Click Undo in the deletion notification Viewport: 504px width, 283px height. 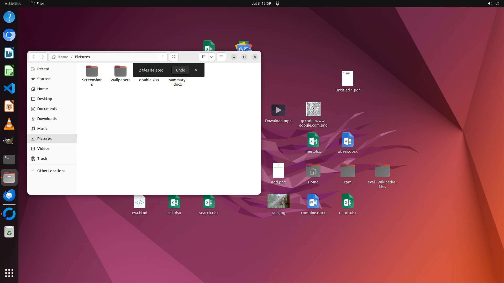click(x=180, y=70)
